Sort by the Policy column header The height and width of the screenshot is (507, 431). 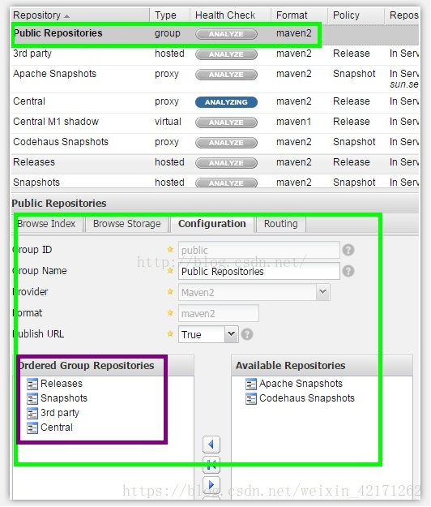tap(356, 15)
